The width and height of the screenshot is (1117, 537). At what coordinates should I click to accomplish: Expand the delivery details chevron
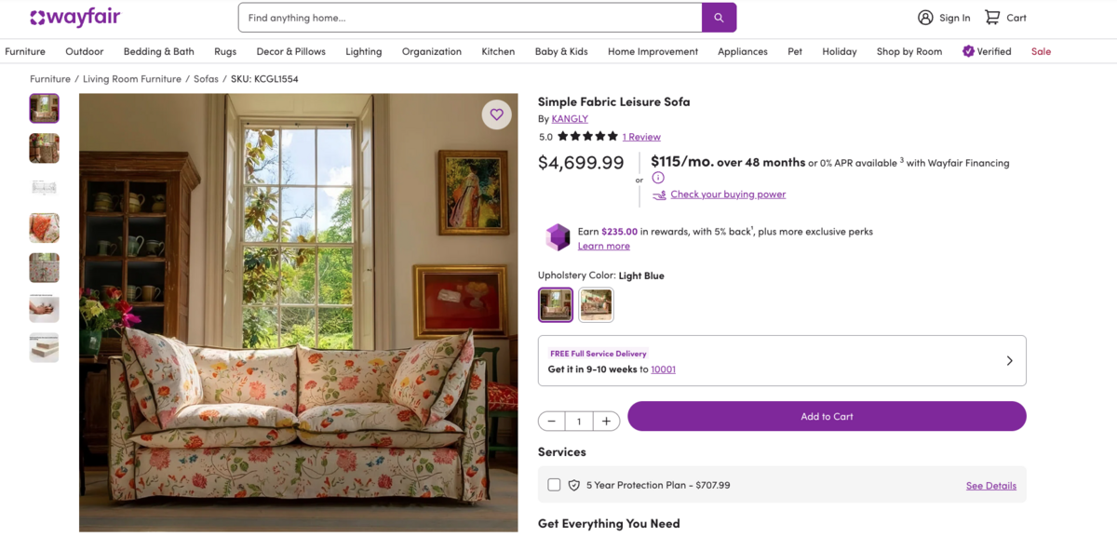[x=1009, y=360]
